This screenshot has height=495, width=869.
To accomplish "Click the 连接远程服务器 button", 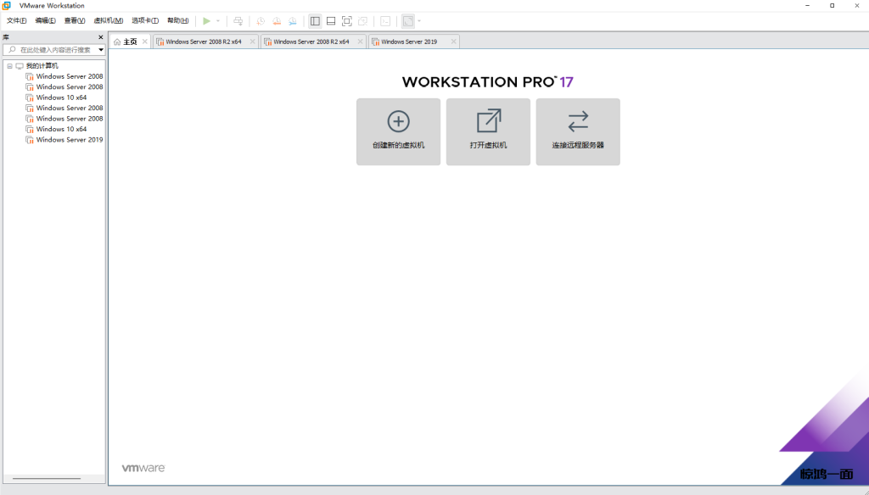I will pyautogui.click(x=578, y=131).
